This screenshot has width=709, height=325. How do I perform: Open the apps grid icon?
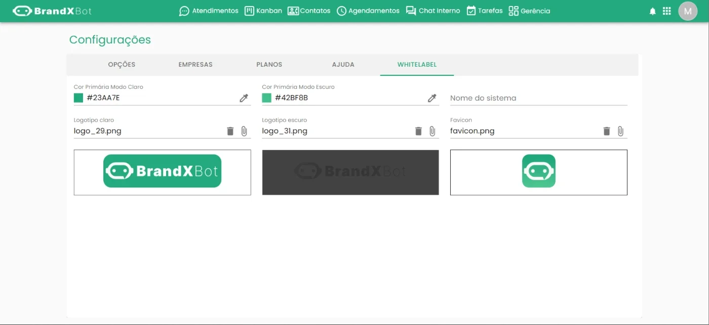[x=667, y=11]
